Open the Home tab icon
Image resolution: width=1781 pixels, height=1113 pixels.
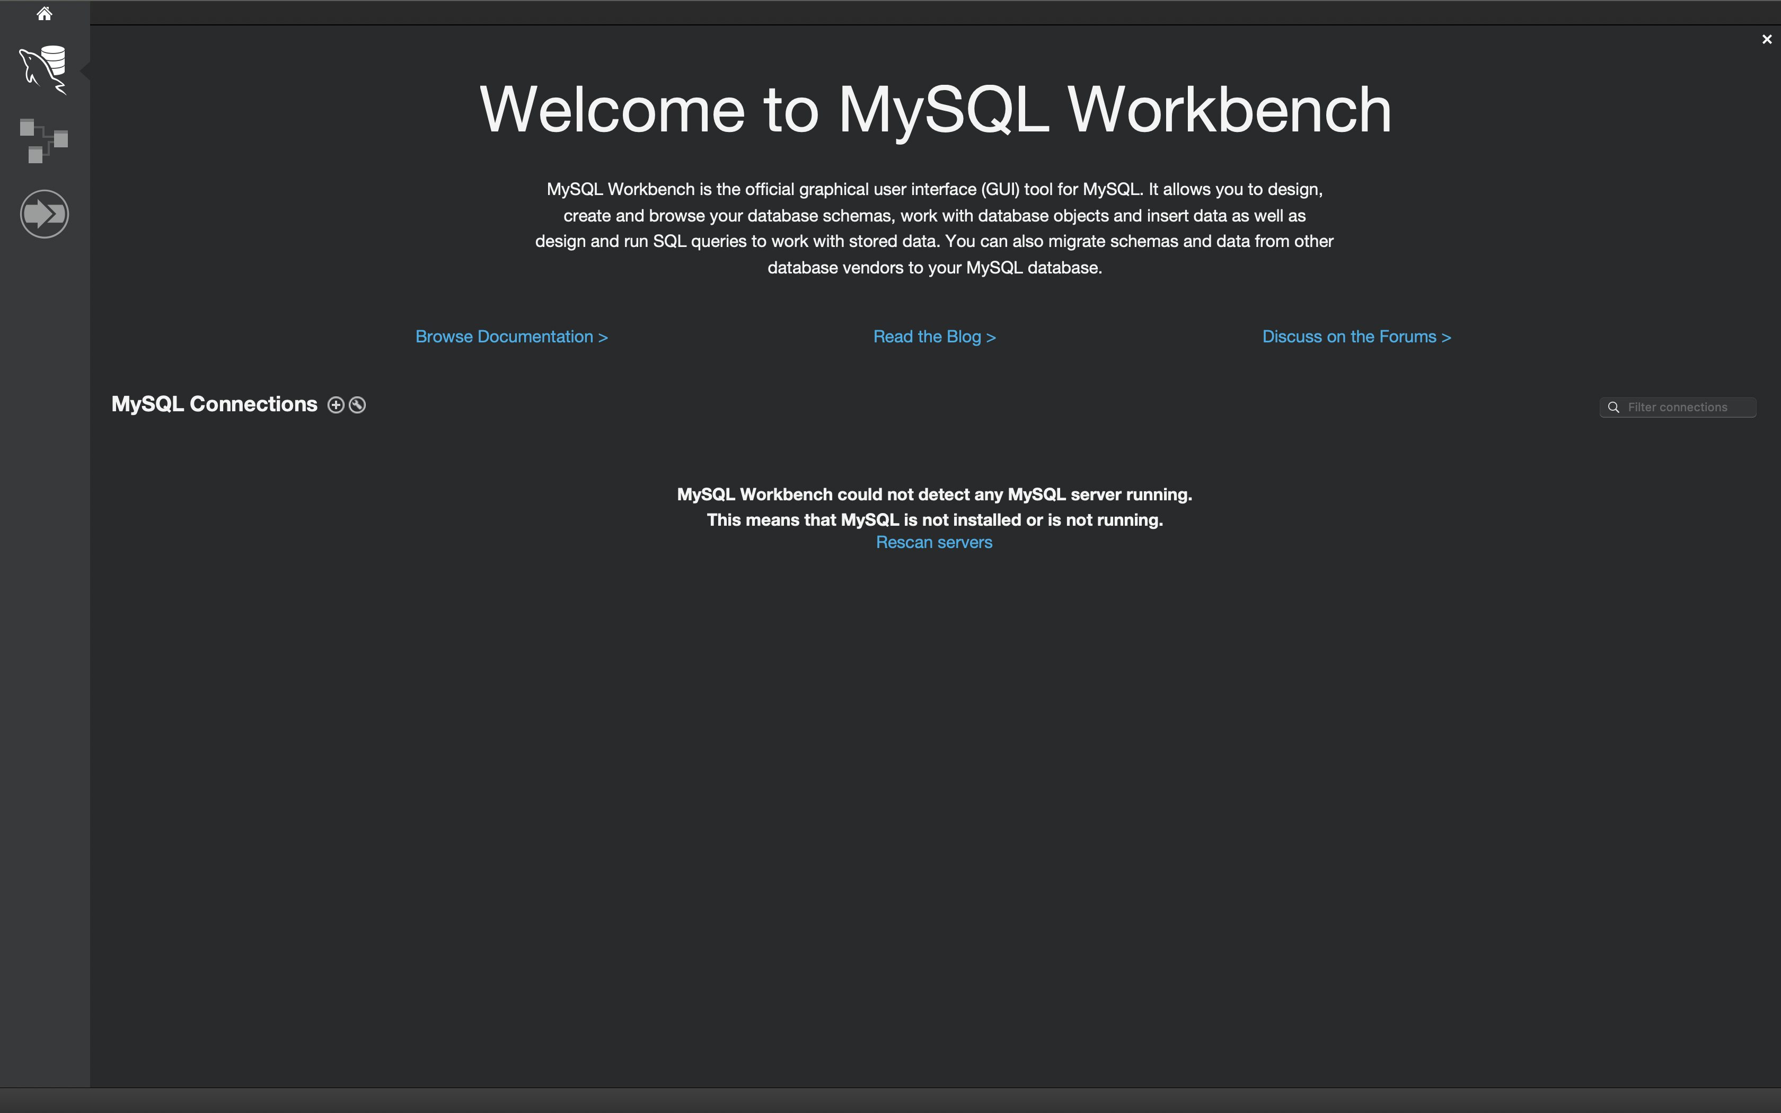coord(44,13)
